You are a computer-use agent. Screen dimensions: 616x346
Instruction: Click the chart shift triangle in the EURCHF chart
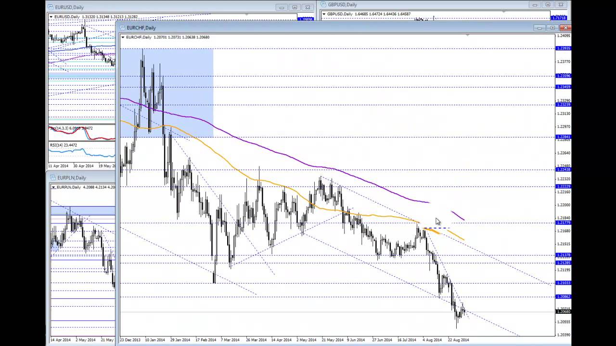(x=468, y=35)
